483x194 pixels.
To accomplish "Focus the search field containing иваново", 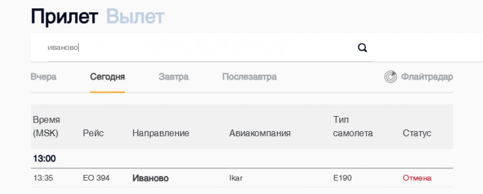I will point(193,48).
